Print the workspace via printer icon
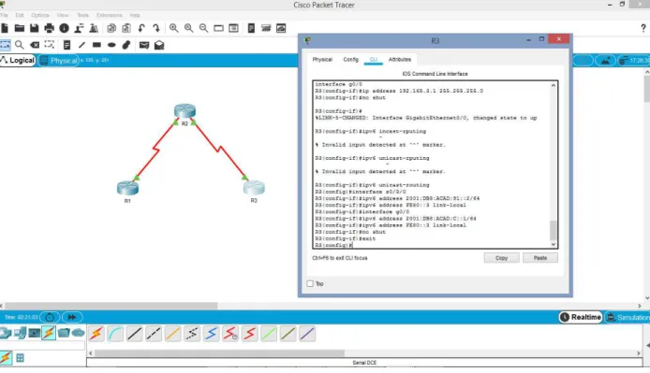The image size is (650, 373). [49, 28]
